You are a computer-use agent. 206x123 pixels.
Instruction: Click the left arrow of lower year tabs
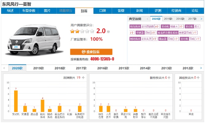pyautogui.click(x=4, y=68)
